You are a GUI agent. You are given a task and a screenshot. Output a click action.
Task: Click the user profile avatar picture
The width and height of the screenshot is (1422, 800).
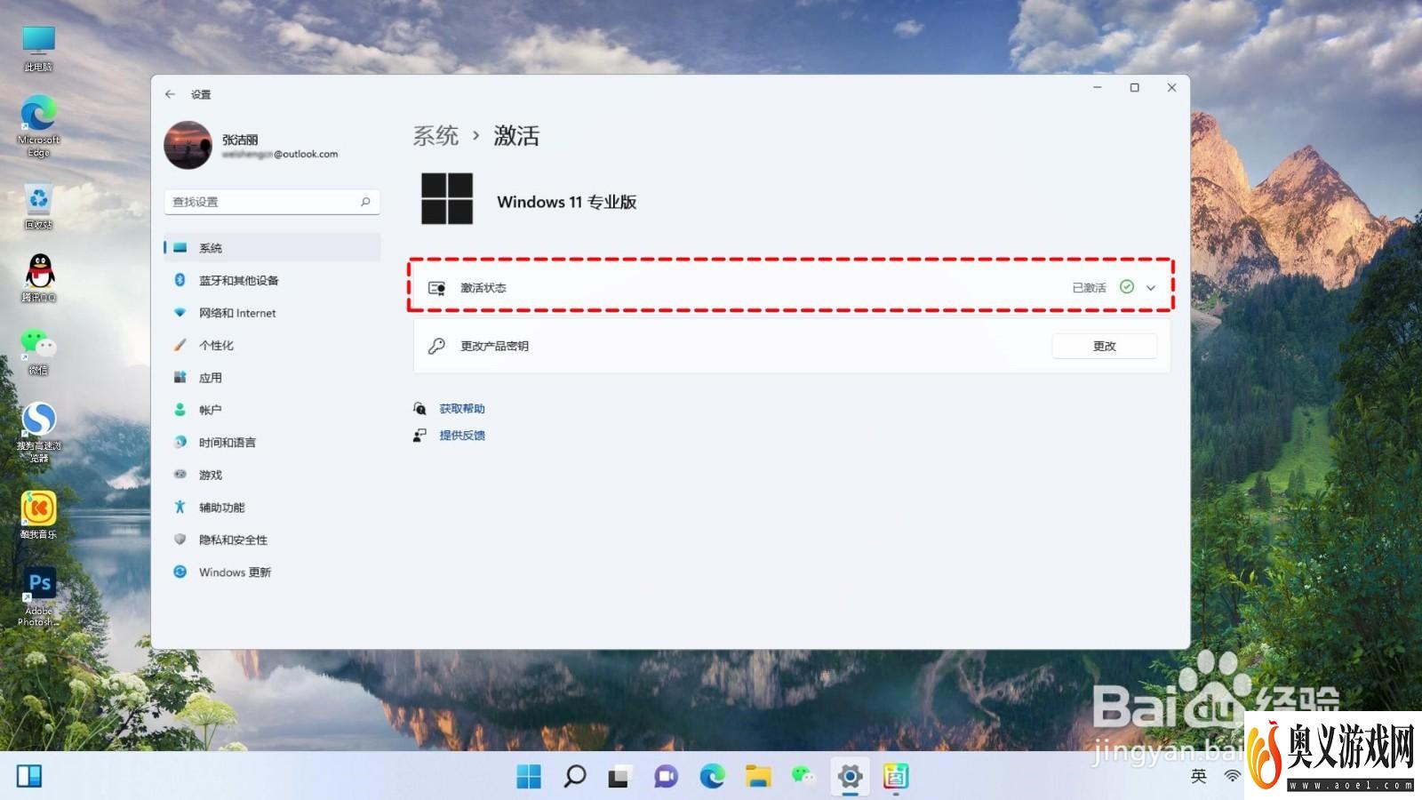coord(188,145)
